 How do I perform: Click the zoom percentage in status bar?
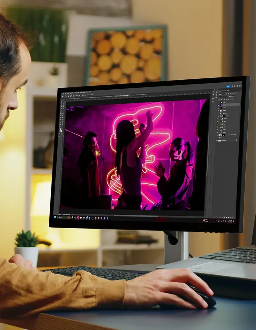(x=60, y=214)
